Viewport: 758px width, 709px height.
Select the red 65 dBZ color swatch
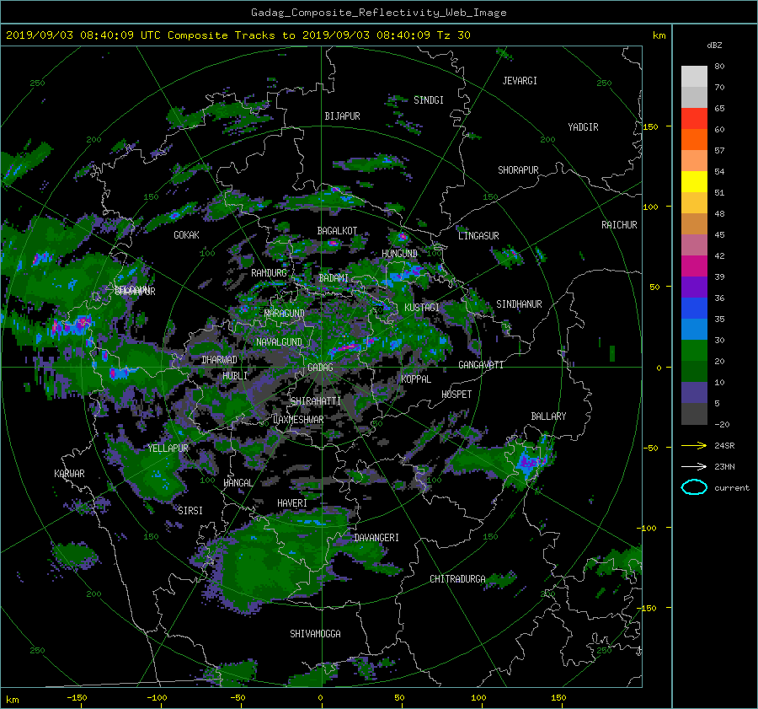[694, 118]
